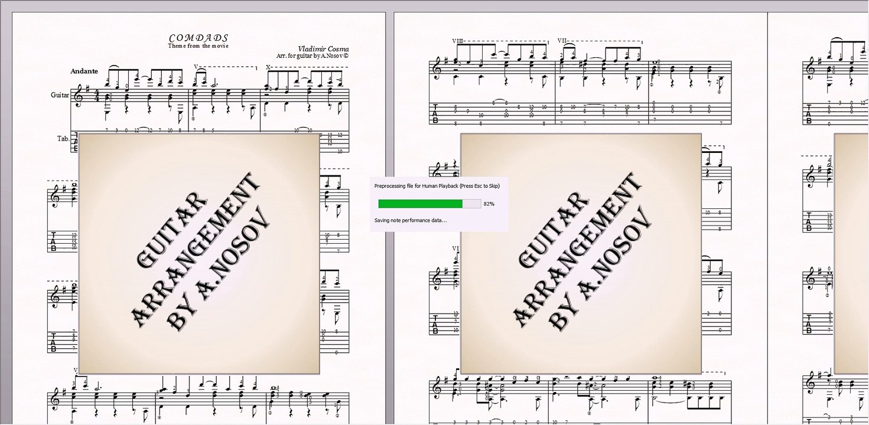Image resolution: width=869 pixels, height=425 pixels.
Task: Click the green Human Playback progress bar
Action: (x=429, y=204)
